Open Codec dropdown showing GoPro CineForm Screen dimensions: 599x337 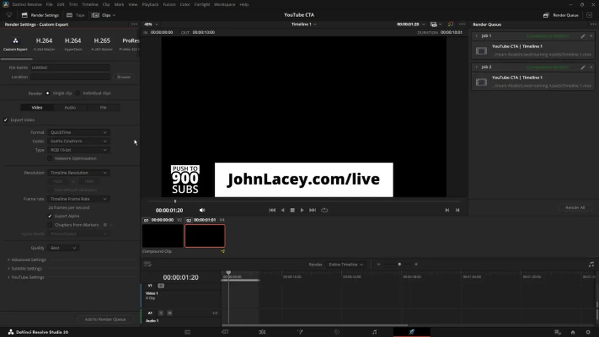click(x=78, y=141)
